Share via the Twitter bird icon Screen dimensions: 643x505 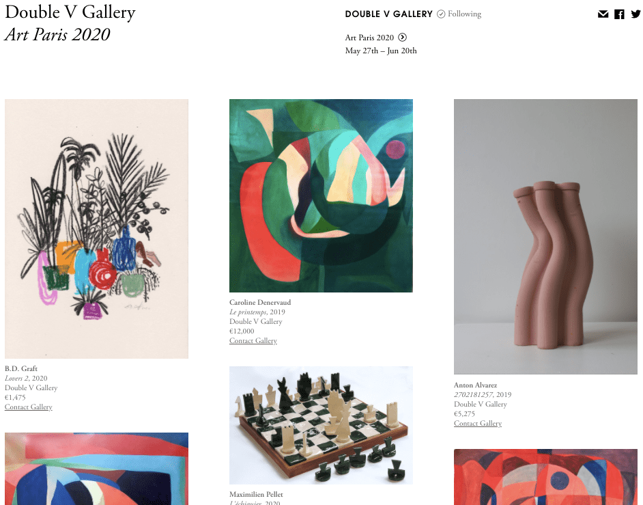635,14
